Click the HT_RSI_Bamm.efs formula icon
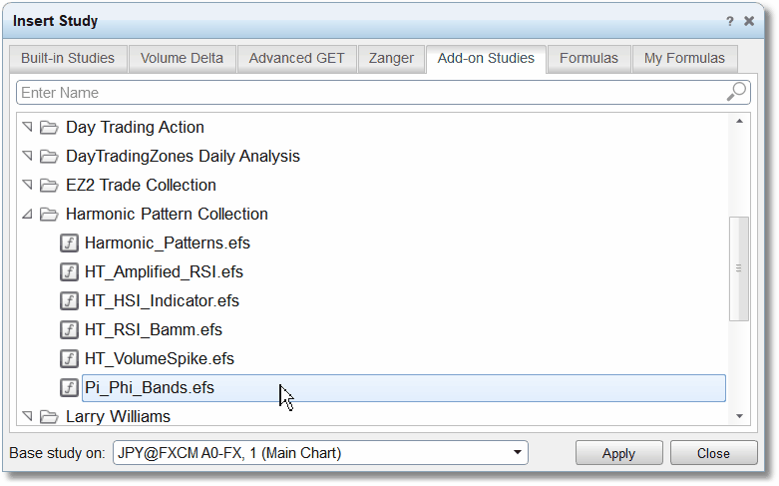This screenshot has width=779, height=486. click(69, 329)
